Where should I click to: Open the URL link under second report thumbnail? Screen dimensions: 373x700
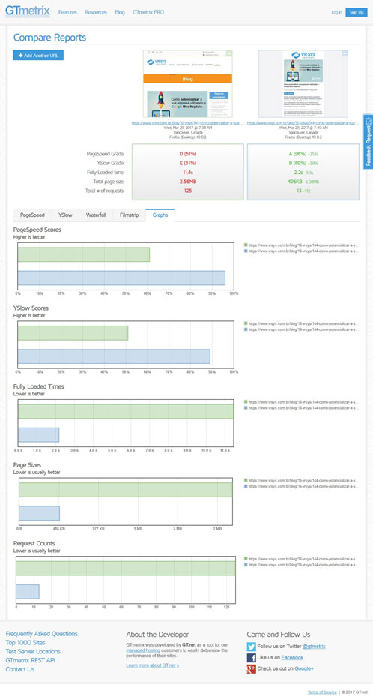(303, 123)
